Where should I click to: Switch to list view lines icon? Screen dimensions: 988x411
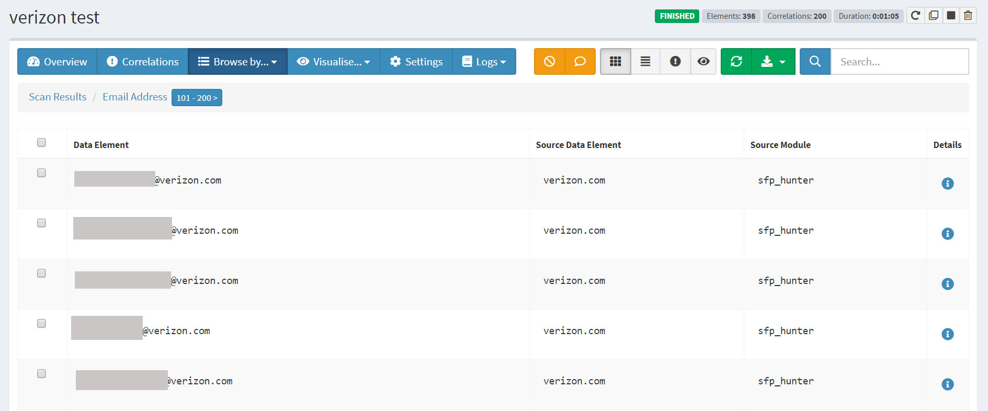tap(645, 62)
